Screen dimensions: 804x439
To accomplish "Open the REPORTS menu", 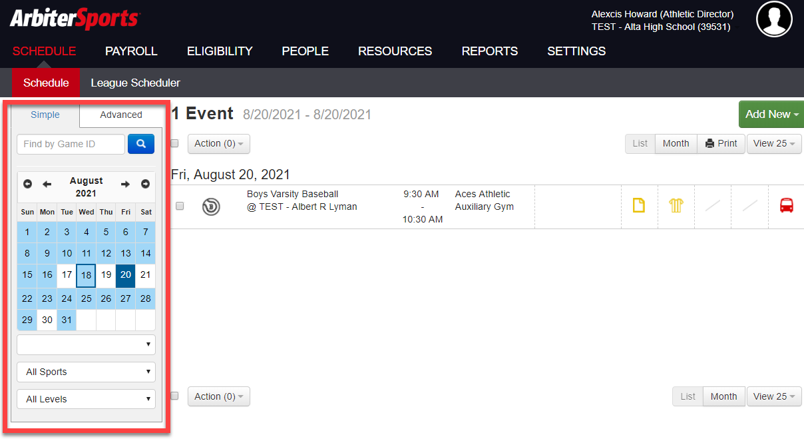I will (490, 51).
